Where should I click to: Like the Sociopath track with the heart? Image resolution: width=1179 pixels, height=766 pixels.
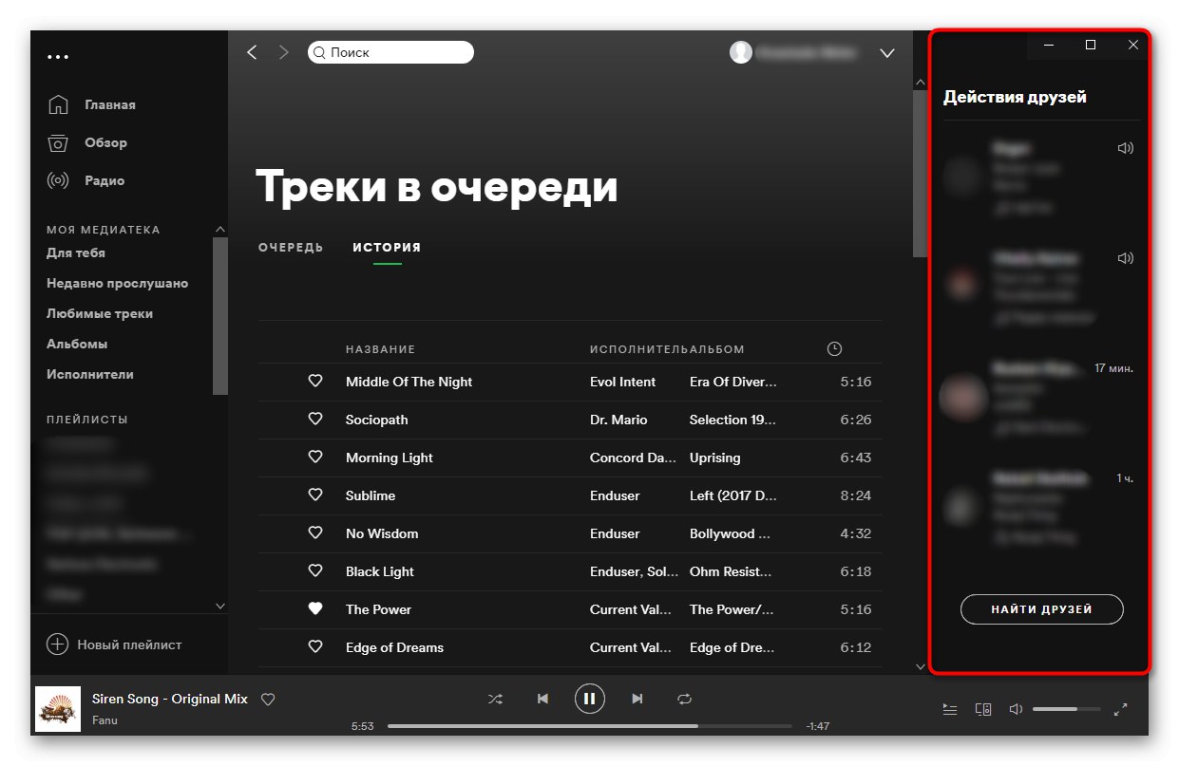315,420
